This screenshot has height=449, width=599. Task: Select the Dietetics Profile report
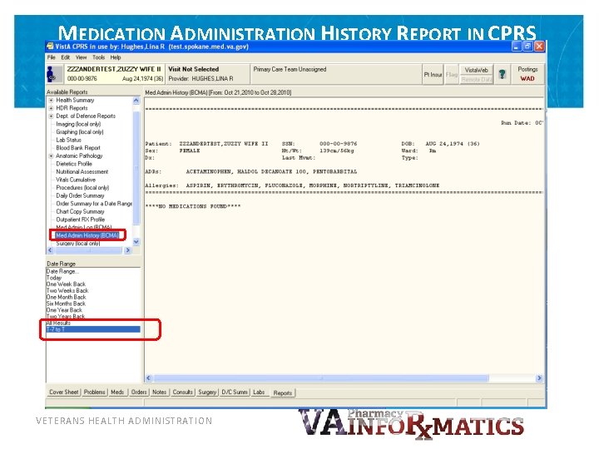tap(74, 164)
